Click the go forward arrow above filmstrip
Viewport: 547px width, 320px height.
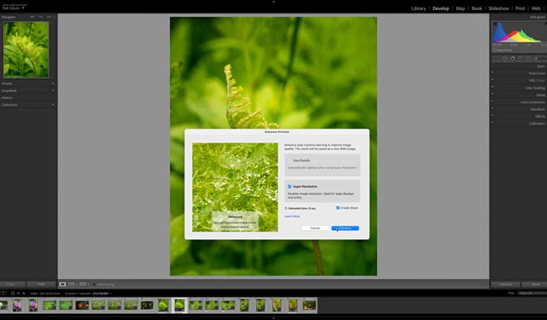24,293
